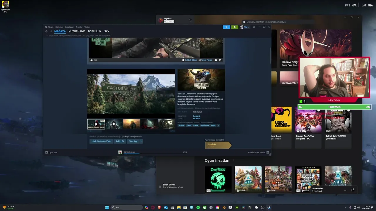Click the Steam store URL bar
The height and width of the screenshot is (211, 376).
click(x=80, y=36)
